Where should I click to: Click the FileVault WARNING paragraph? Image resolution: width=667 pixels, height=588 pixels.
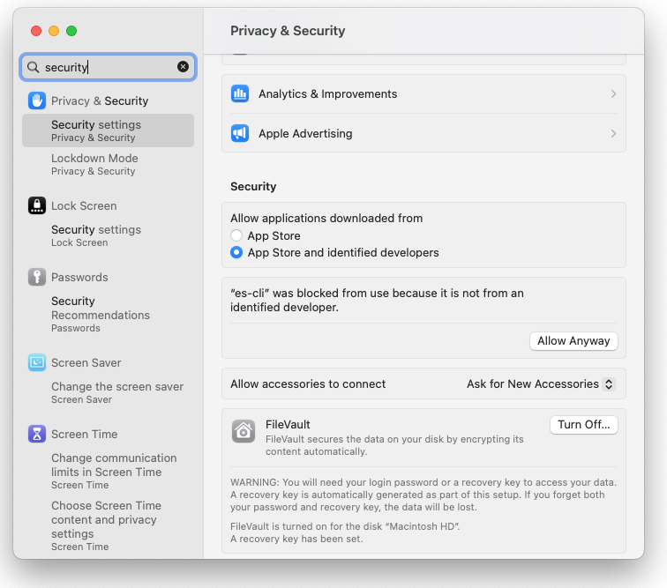(423, 495)
